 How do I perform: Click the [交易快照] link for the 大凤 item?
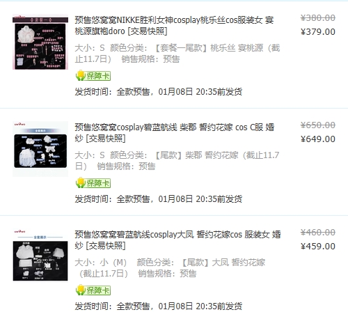click(x=106, y=246)
